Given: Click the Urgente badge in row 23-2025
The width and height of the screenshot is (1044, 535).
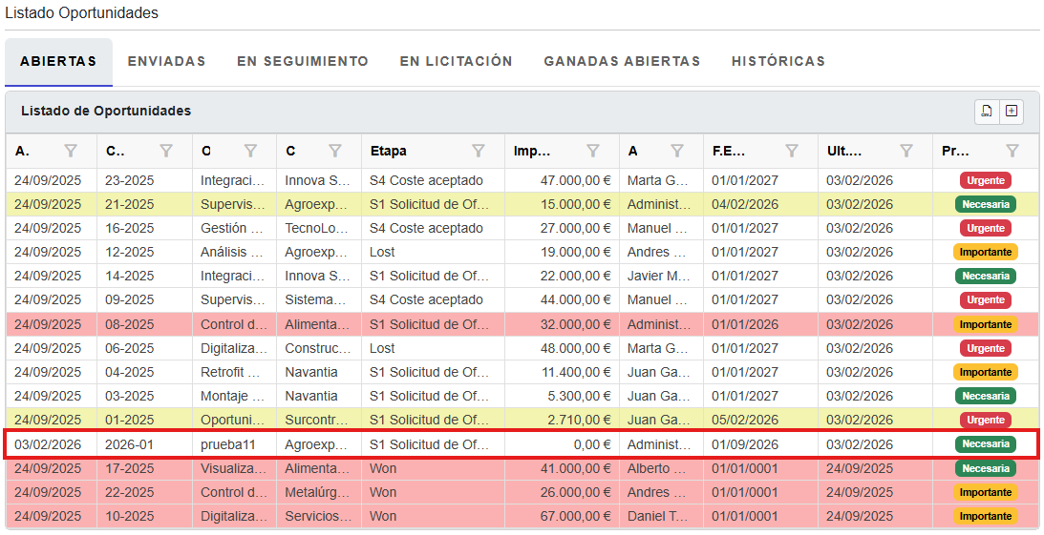Looking at the screenshot, I should tap(985, 180).
